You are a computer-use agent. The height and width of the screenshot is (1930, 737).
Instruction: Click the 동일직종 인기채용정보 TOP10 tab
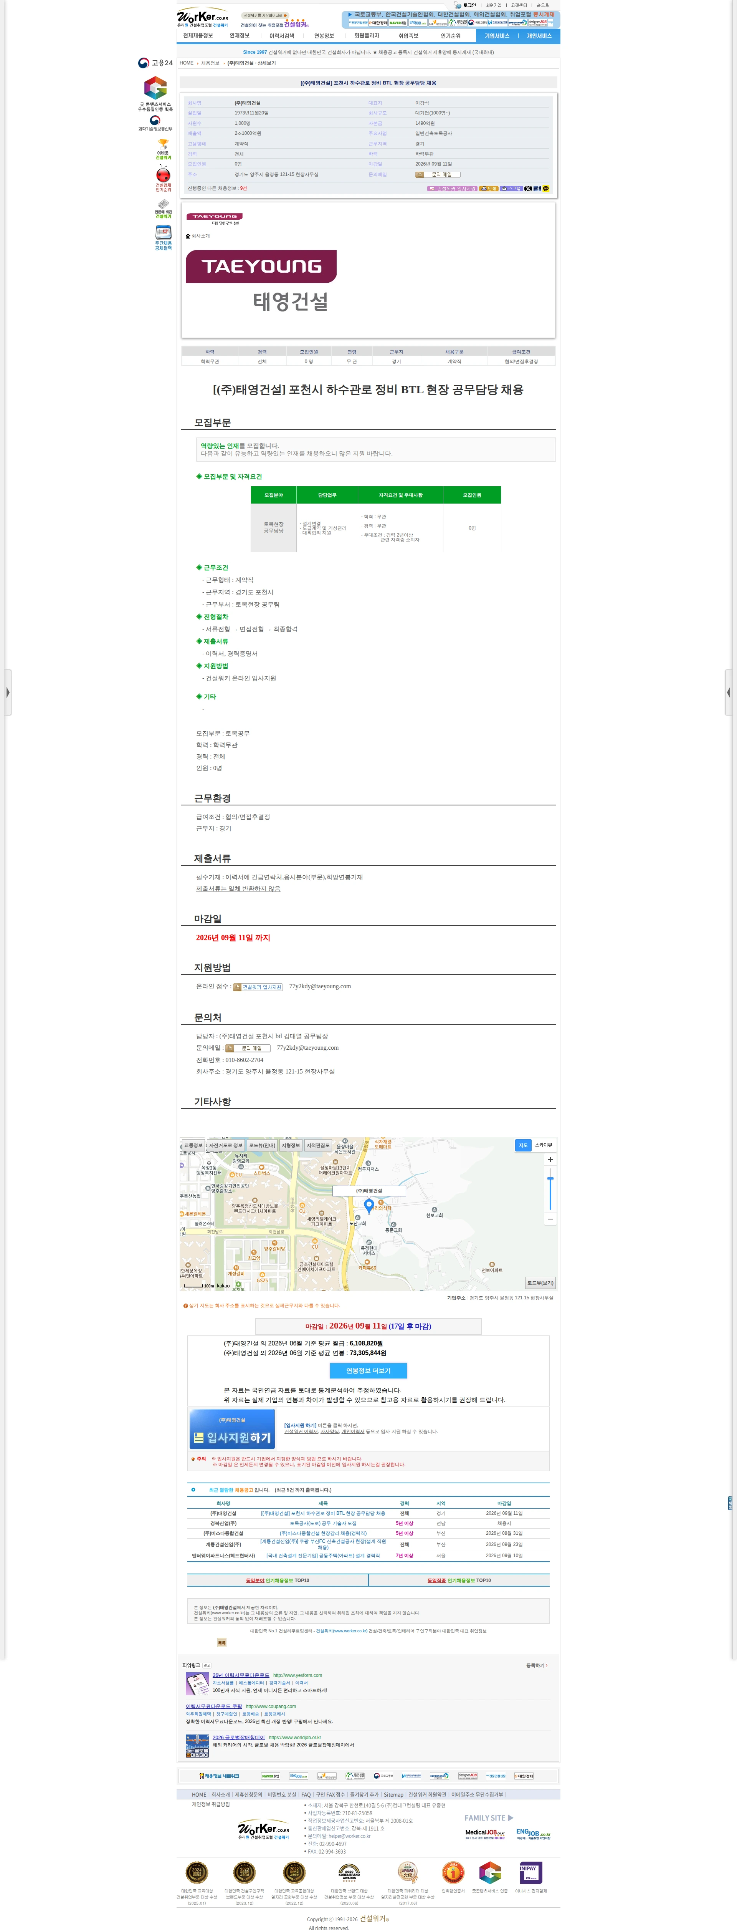[x=459, y=1580]
